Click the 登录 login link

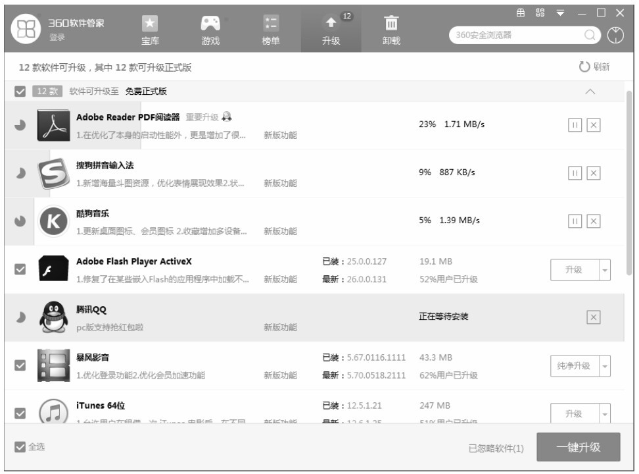coord(57,37)
